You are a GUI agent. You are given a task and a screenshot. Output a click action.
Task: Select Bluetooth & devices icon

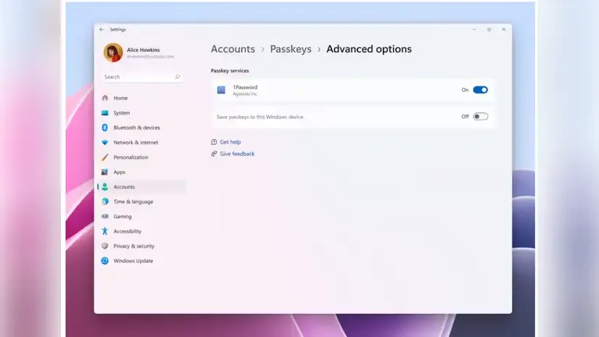click(105, 128)
